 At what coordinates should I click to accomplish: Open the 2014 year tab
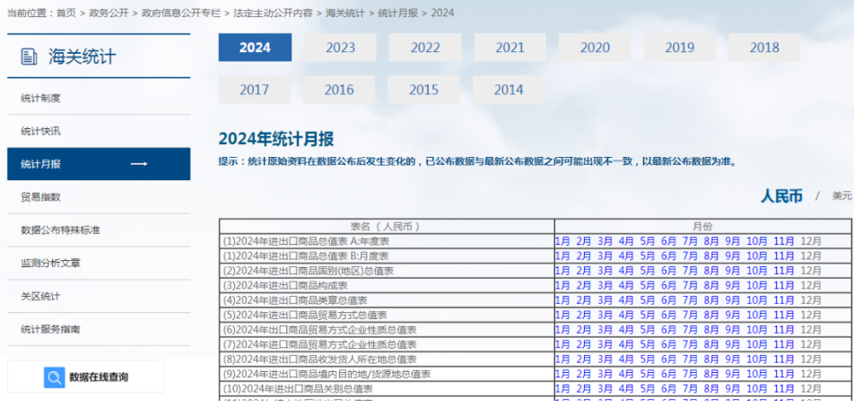click(509, 90)
